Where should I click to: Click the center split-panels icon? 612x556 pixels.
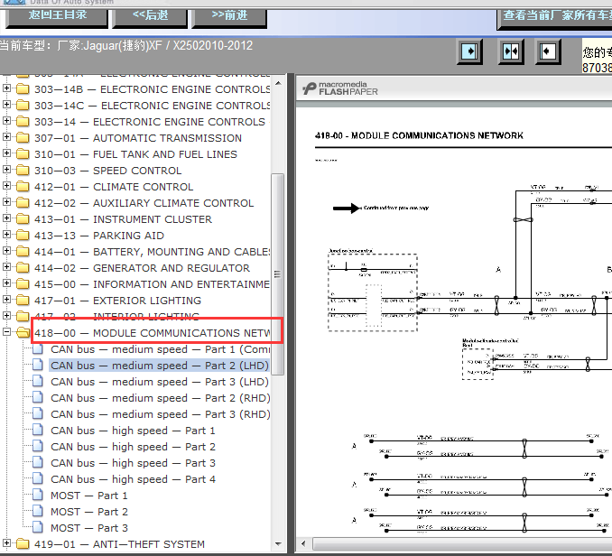click(x=511, y=51)
